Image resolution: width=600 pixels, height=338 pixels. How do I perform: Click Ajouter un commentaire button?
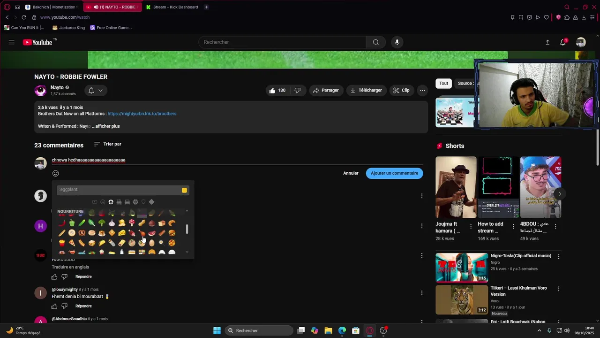coord(395,173)
